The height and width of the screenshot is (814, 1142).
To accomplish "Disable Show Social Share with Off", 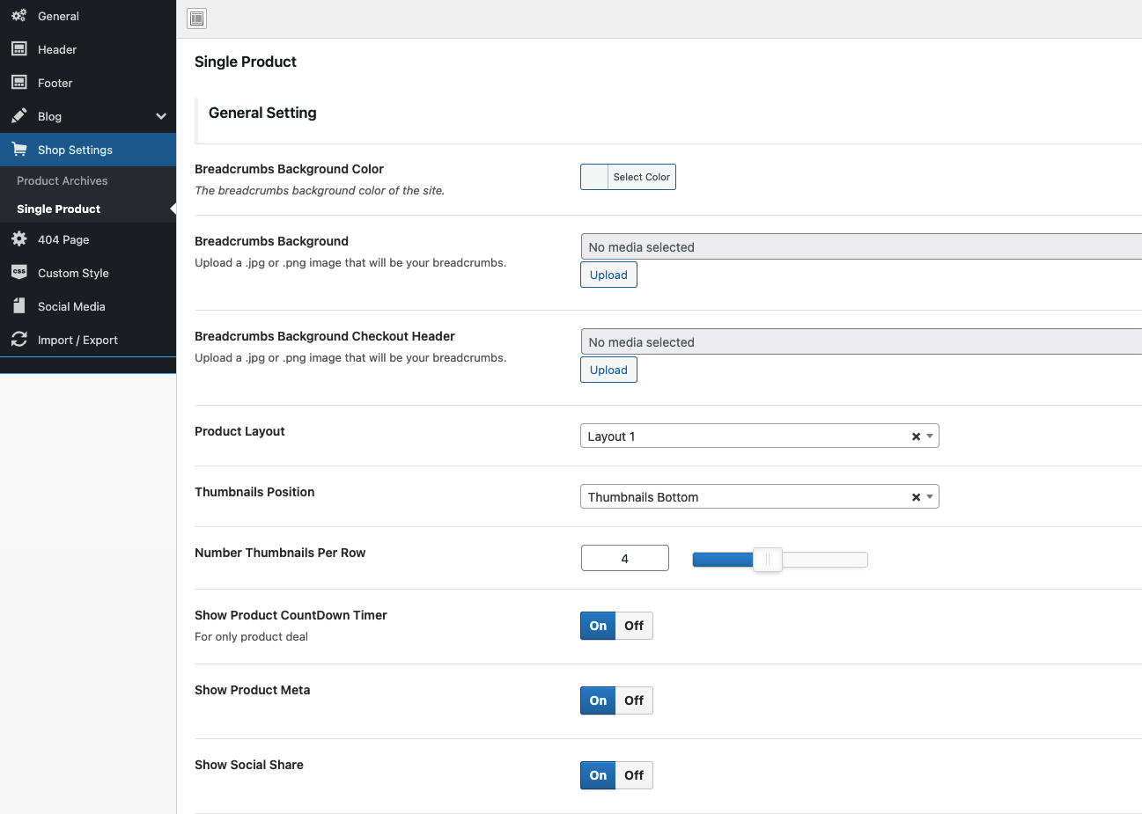I will coord(634,775).
